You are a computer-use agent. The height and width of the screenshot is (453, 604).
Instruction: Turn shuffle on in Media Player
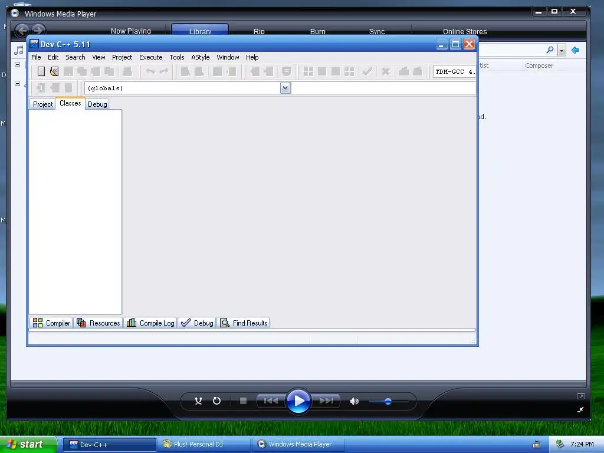[198, 401]
